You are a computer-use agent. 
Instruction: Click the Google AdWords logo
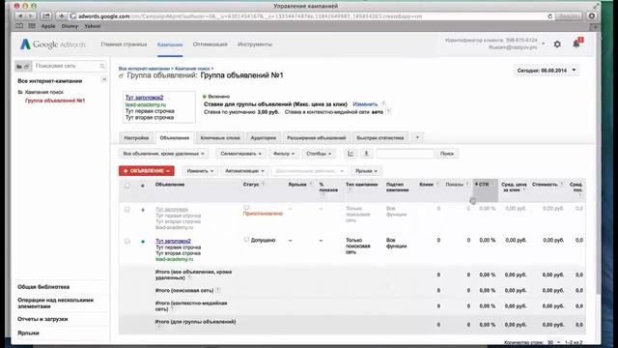(53, 44)
